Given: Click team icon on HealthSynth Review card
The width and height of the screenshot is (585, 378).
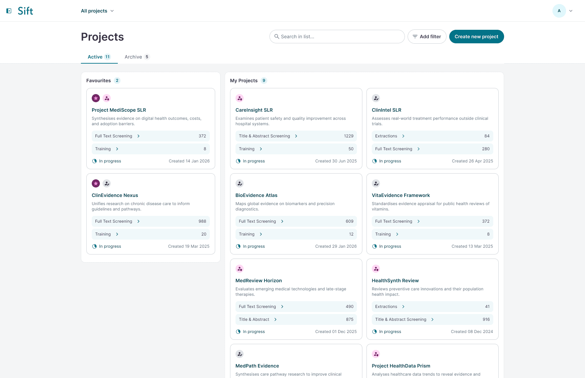Looking at the screenshot, I should click(x=376, y=269).
